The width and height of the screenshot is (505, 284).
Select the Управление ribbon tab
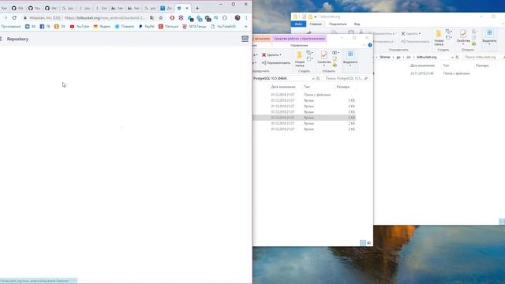[299, 46]
